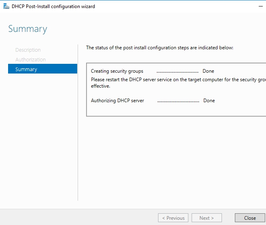Click dotted leader after Authorizing DHCP server
Screen dimensions: 266x225
pos(178,101)
